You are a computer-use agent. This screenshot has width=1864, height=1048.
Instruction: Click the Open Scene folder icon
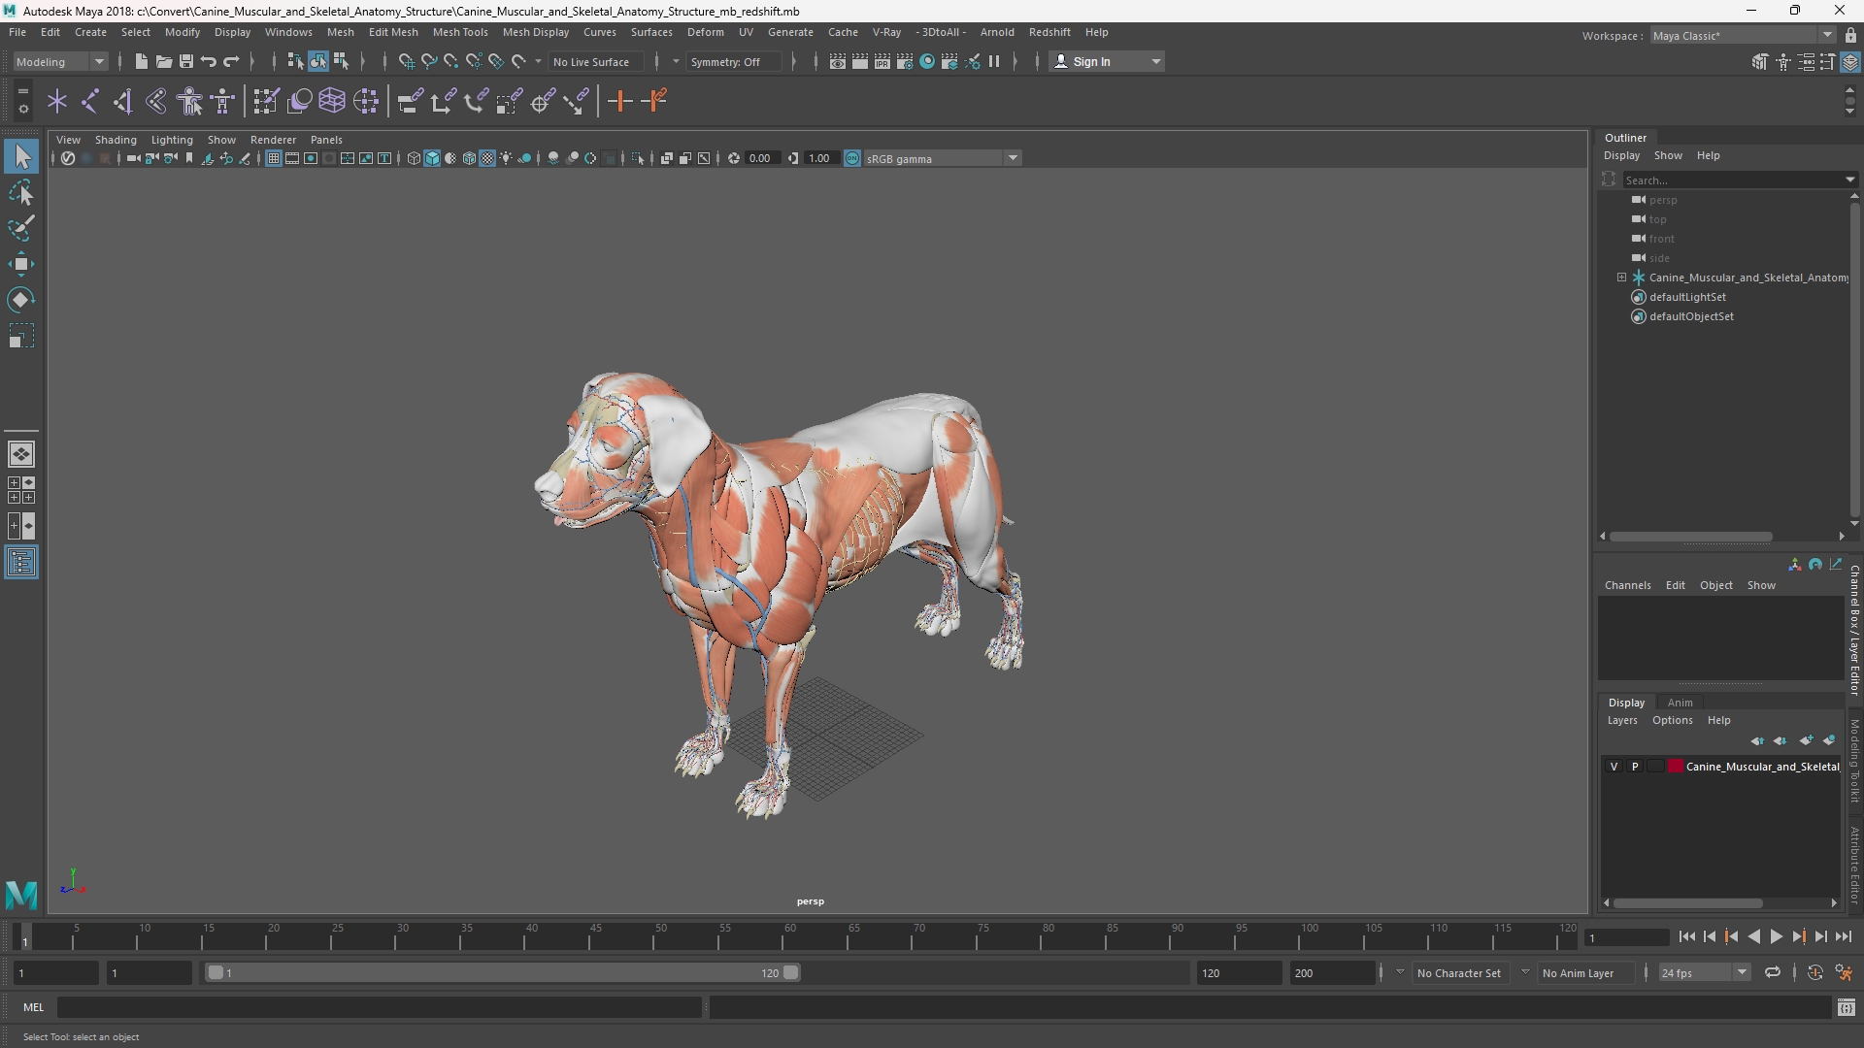[x=163, y=61]
